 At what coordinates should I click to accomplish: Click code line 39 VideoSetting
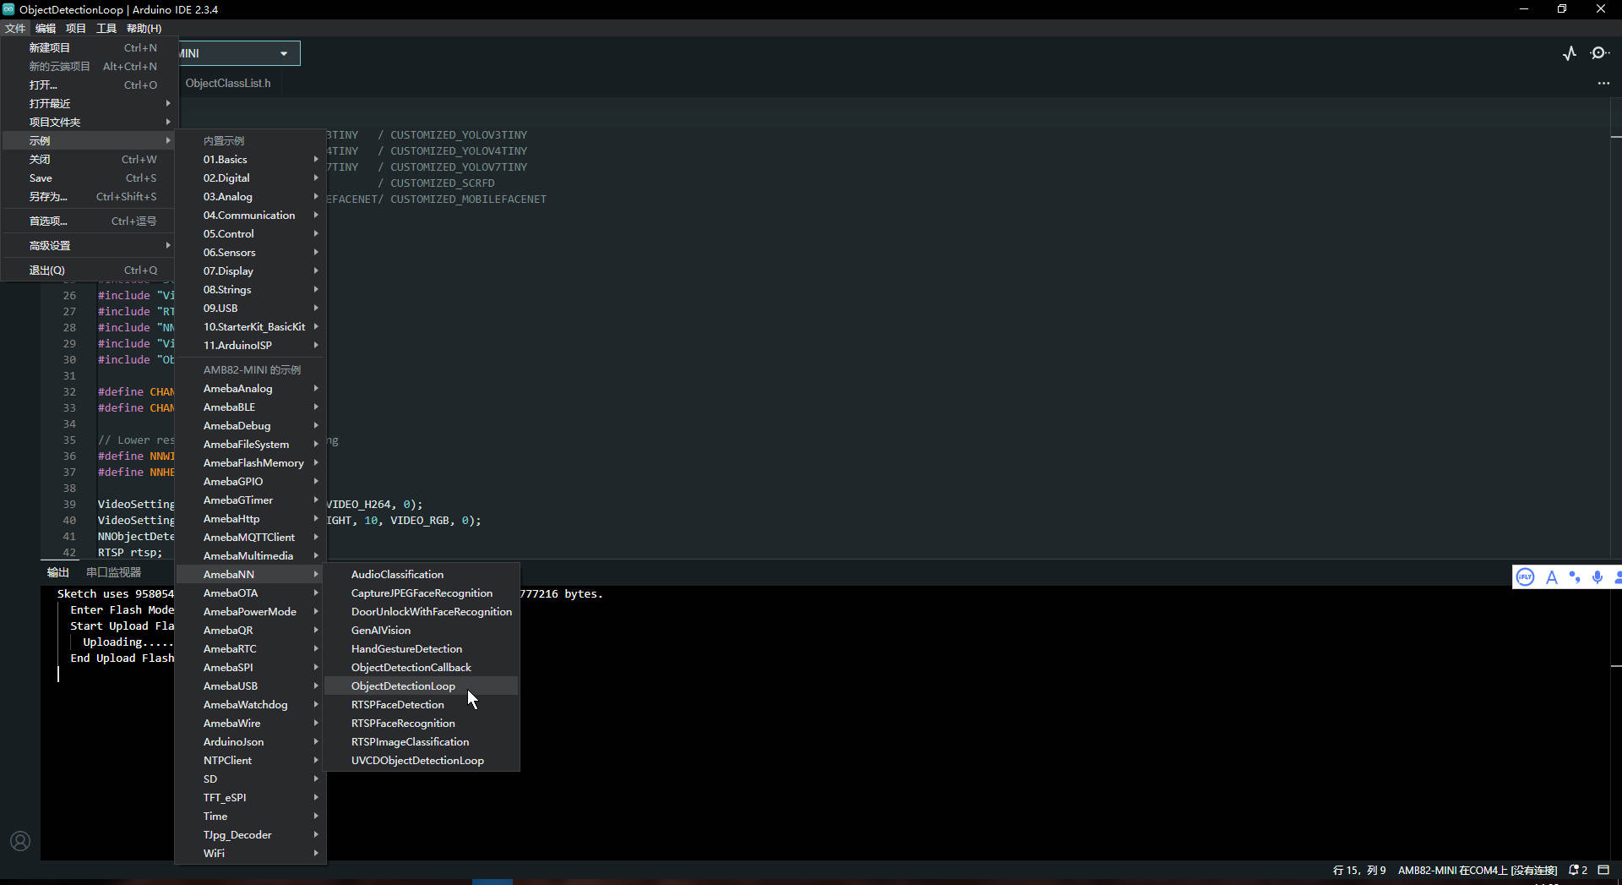click(x=136, y=504)
